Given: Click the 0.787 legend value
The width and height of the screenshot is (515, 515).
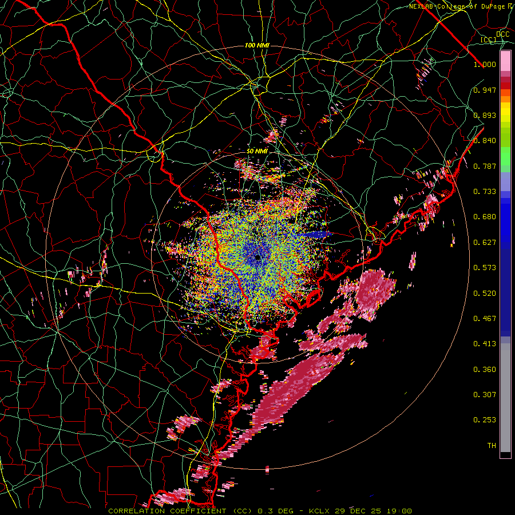Looking at the screenshot, I should click(485, 166).
